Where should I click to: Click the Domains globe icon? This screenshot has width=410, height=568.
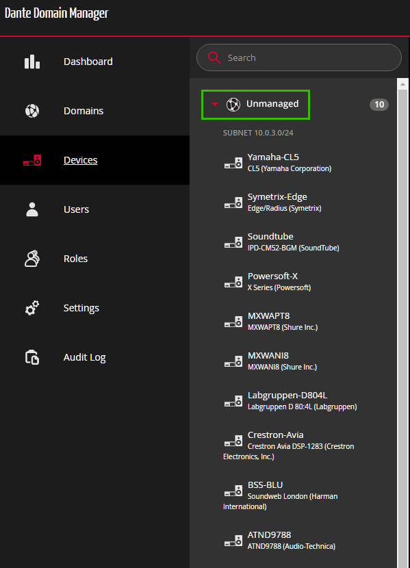(32, 111)
